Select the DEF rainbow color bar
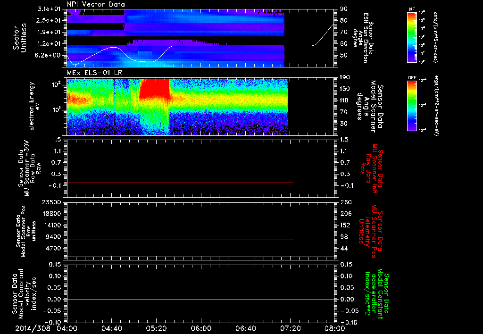483x334 pixels. (x=412, y=106)
